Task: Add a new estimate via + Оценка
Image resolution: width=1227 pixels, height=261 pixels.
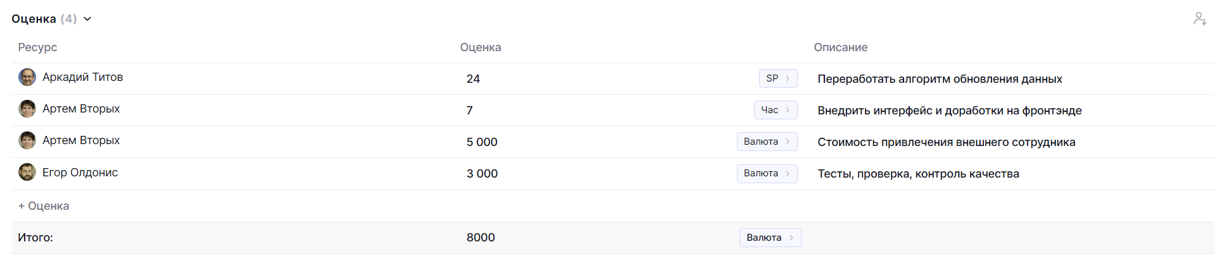Action: coord(44,206)
